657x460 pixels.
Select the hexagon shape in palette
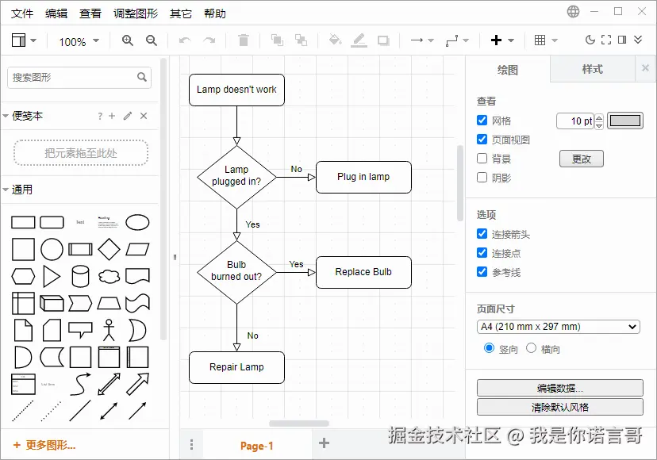tap(23, 276)
